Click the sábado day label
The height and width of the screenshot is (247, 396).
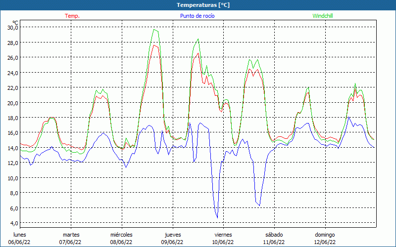(274, 235)
